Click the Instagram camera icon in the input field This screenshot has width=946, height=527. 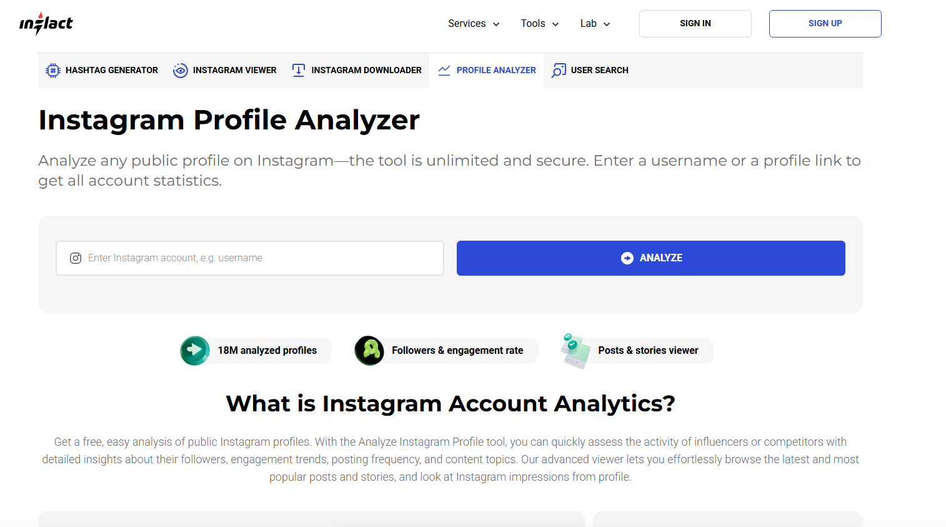point(76,258)
